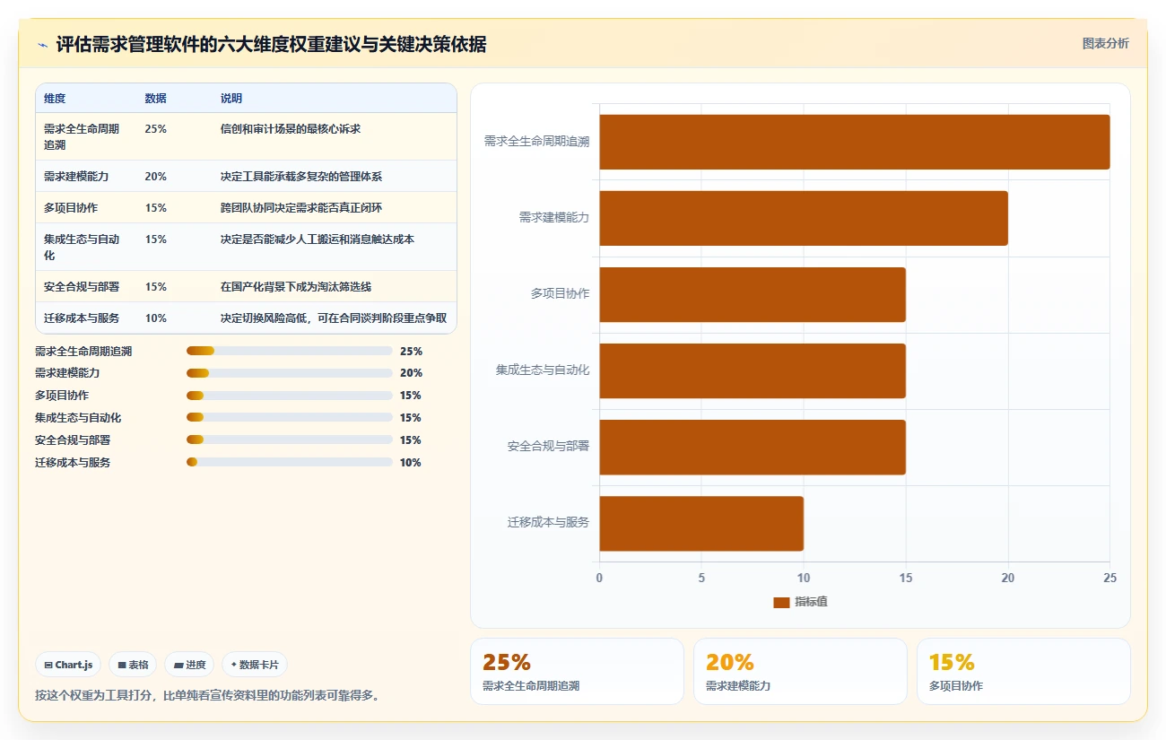Screen dimensions: 1166x740
Task: Click table cell 多项目协作
Action: [x=71, y=207]
